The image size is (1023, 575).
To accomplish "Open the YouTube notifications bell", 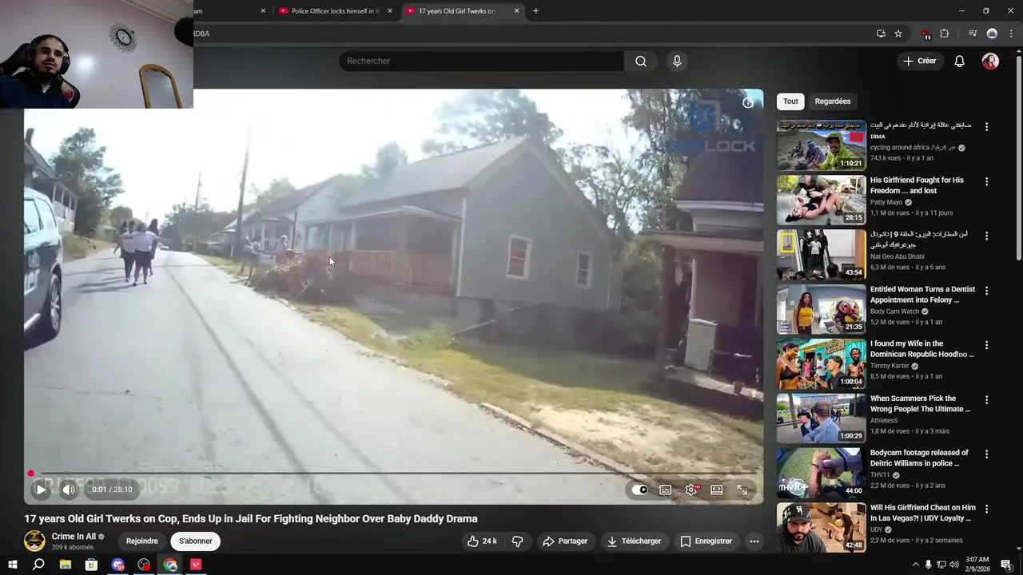I will 960,61.
